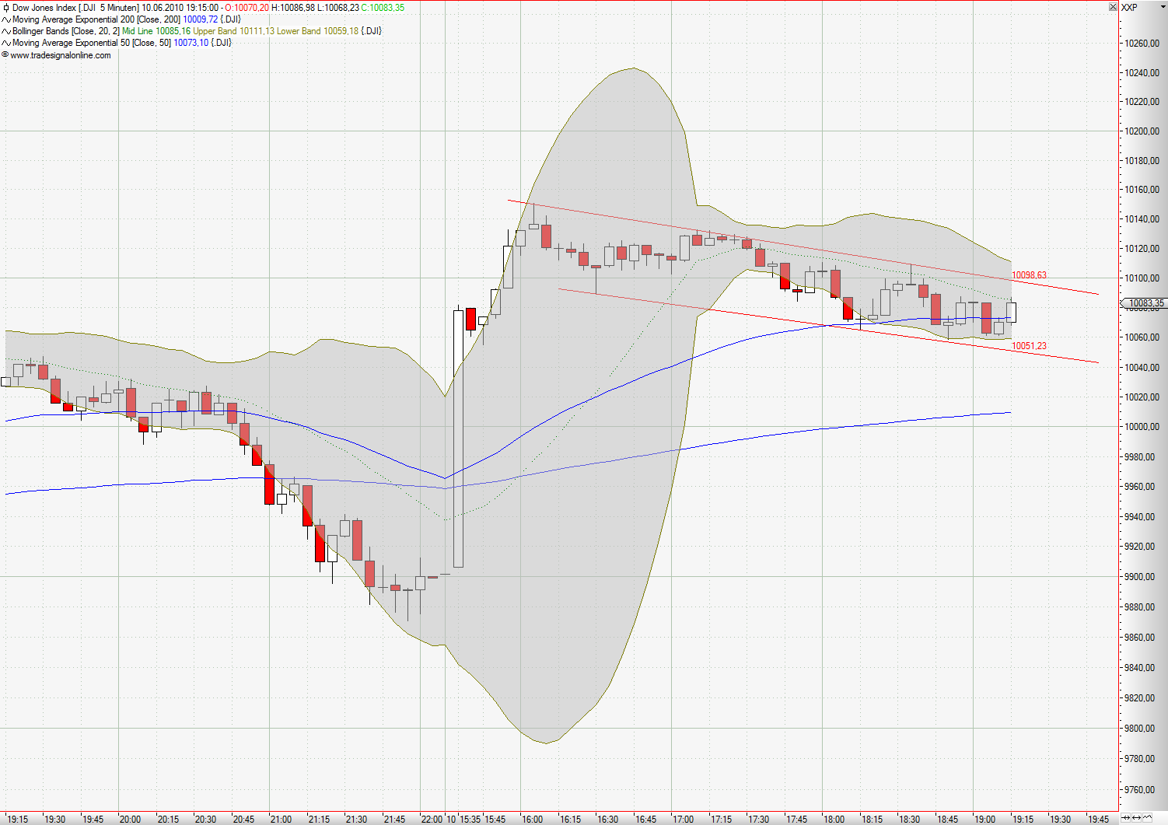Click the lower trendline price label 10051,23
The image size is (1168, 825).
point(1030,346)
